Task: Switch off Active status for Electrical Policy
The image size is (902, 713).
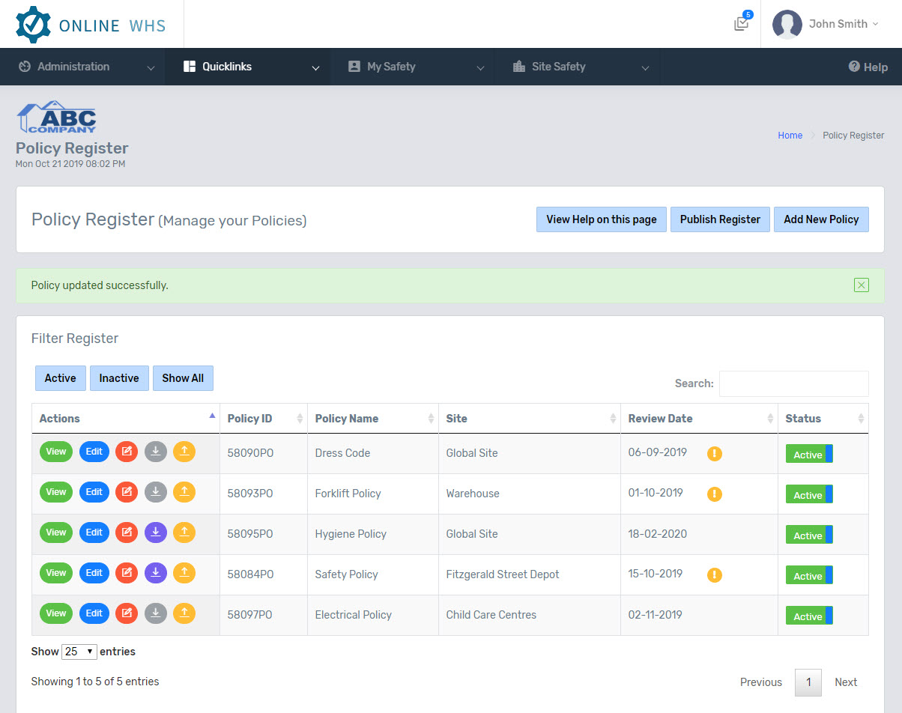Action: point(809,616)
